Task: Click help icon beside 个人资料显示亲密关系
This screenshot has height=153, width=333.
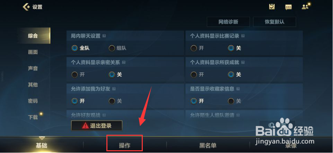Action: (124, 63)
